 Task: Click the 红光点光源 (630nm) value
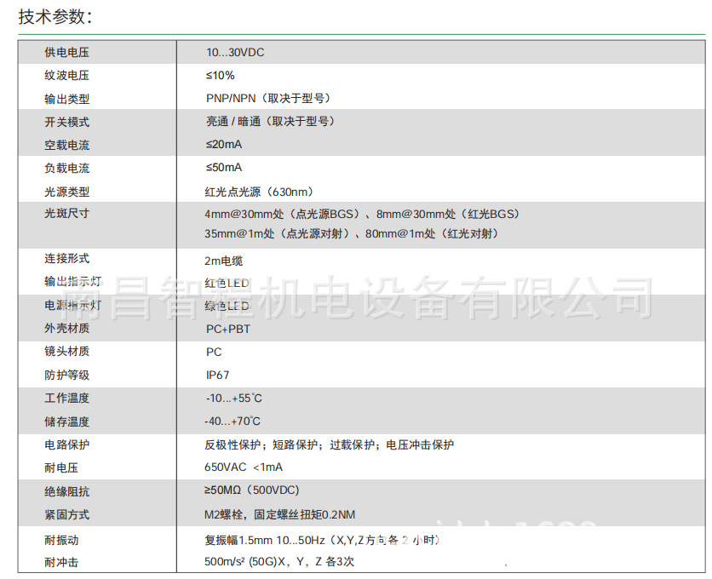point(260,192)
